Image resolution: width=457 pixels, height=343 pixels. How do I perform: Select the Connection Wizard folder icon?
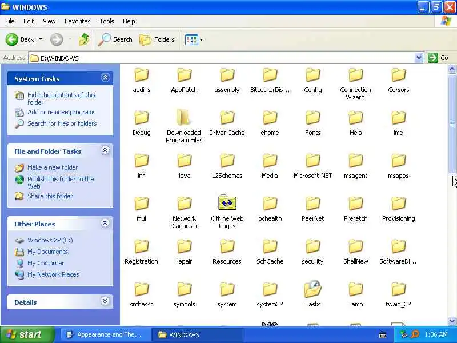coord(355,75)
